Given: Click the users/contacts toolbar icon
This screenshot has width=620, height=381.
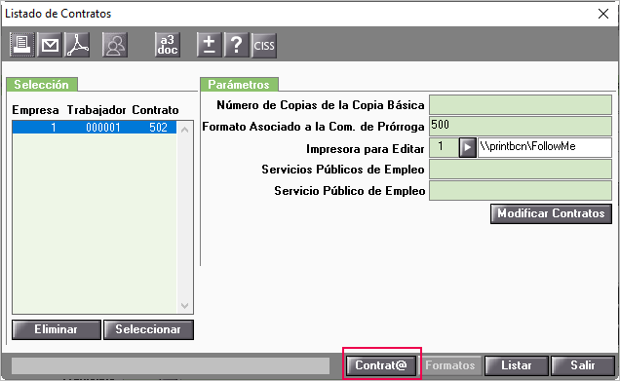Looking at the screenshot, I should click(115, 45).
